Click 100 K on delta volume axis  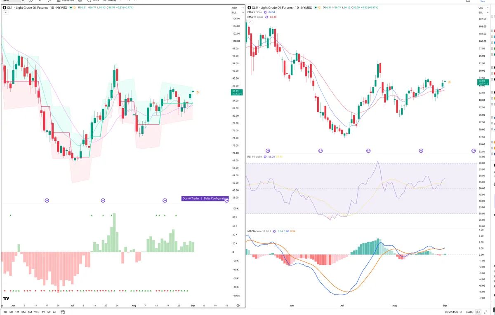(x=236, y=208)
